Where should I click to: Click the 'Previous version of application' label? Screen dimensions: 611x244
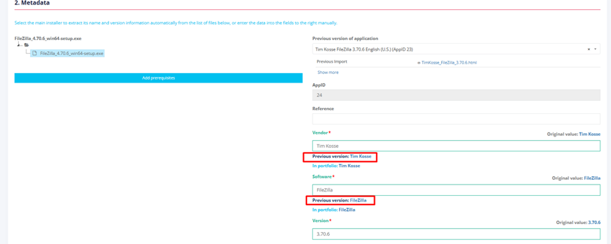tap(345, 39)
